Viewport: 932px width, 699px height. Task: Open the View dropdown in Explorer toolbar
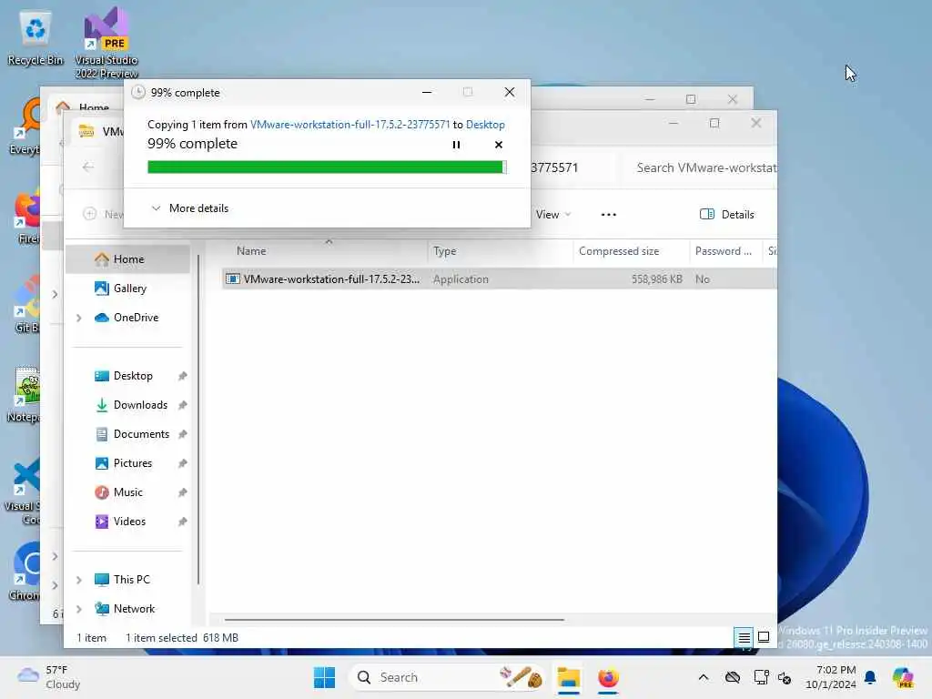(552, 215)
